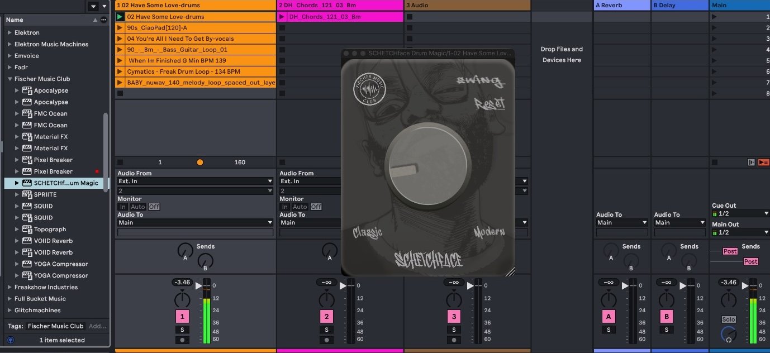Screen dimensions: 770x353
Task: Toggle Solo/Cue button on Main track
Action: tap(728, 319)
